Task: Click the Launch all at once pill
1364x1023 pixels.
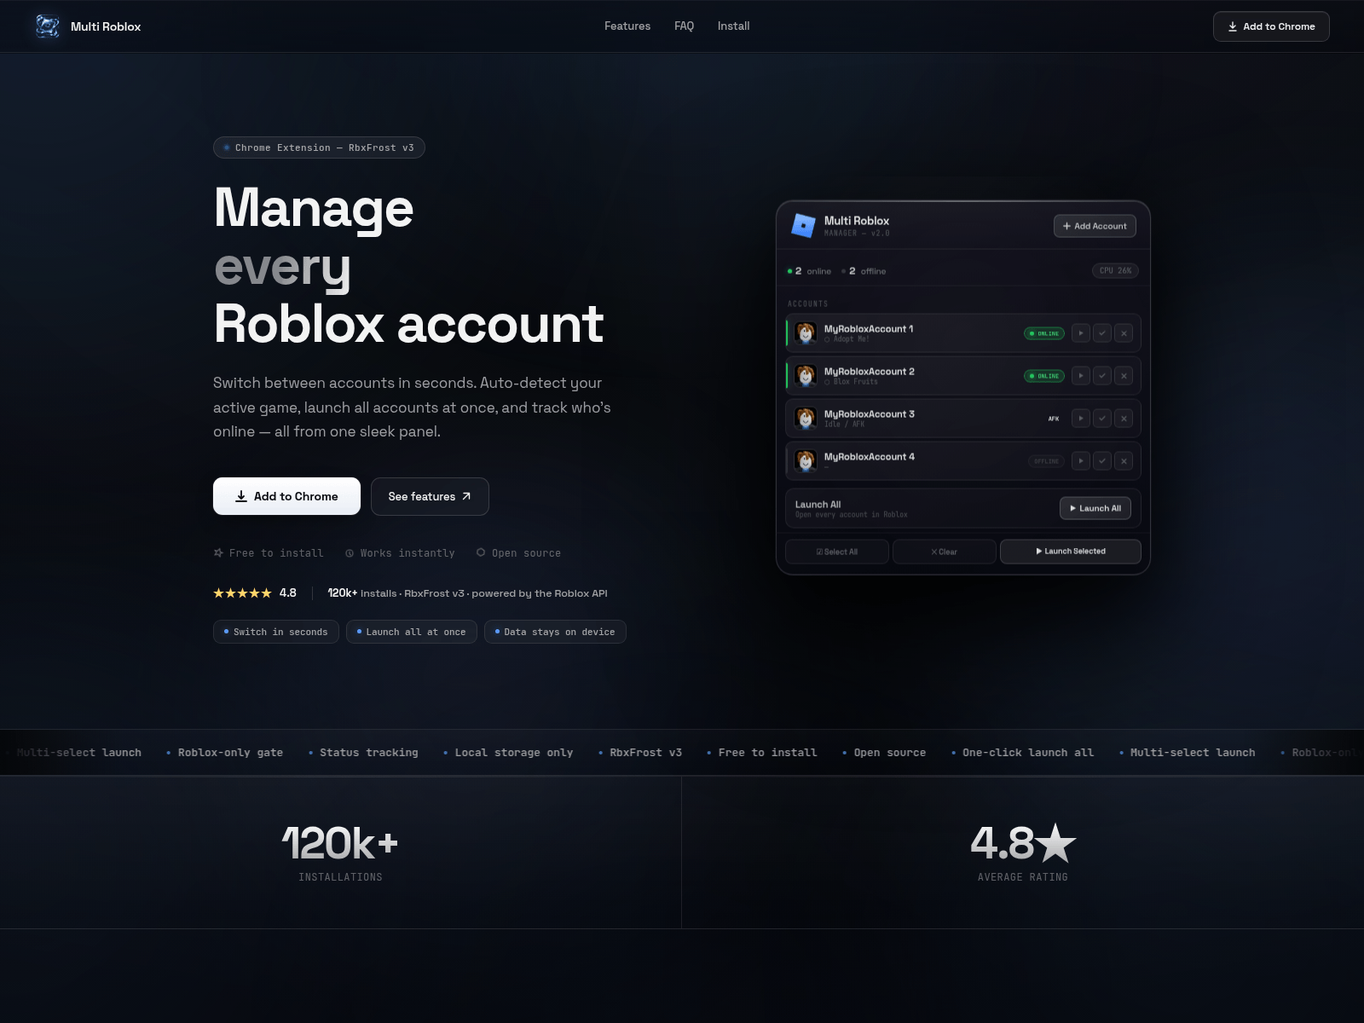Action: pyautogui.click(x=412, y=632)
